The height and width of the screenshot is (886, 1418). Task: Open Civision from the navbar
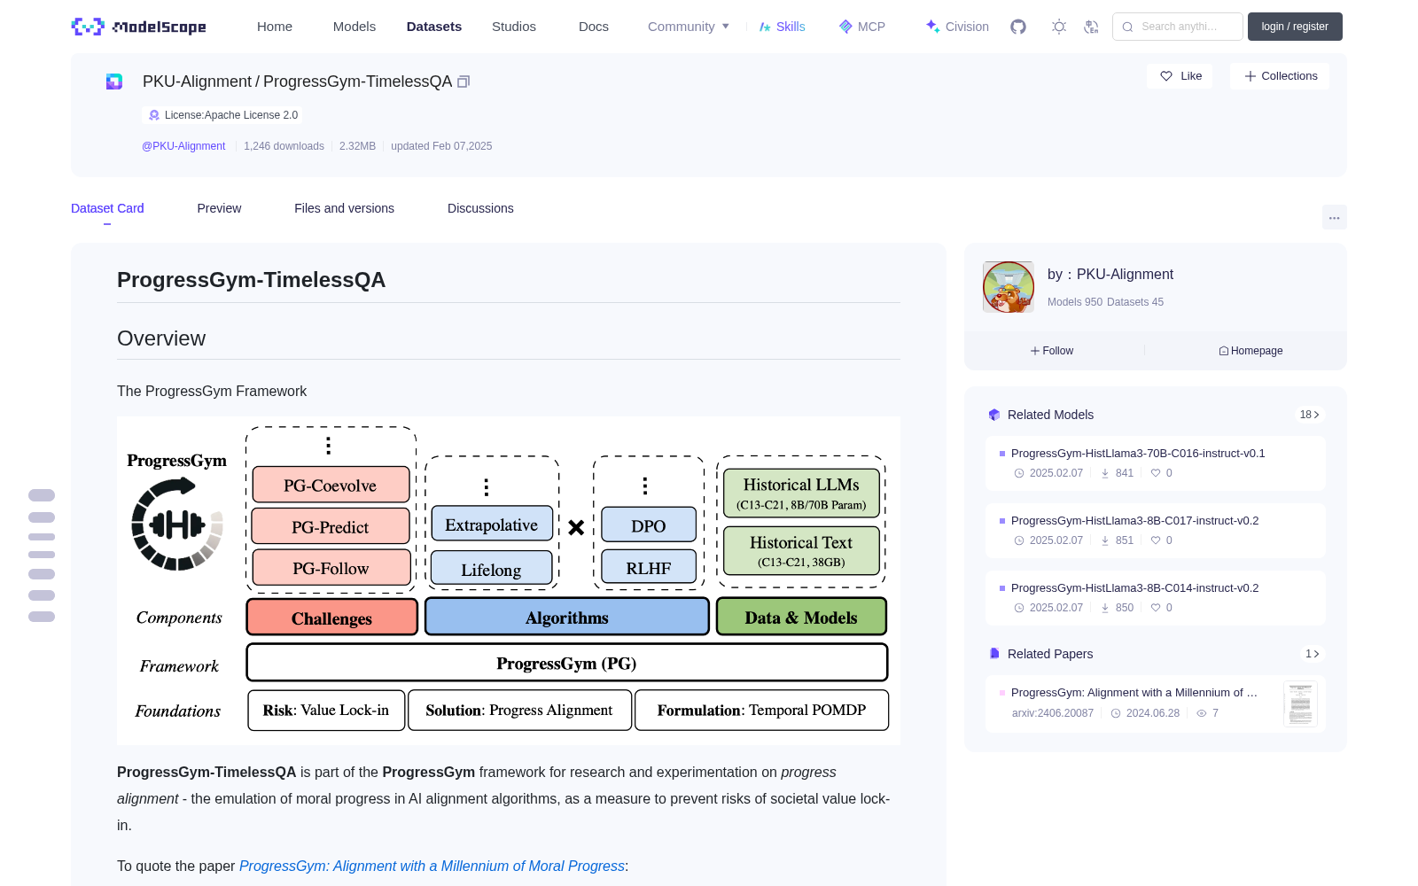[x=957, y=27]
